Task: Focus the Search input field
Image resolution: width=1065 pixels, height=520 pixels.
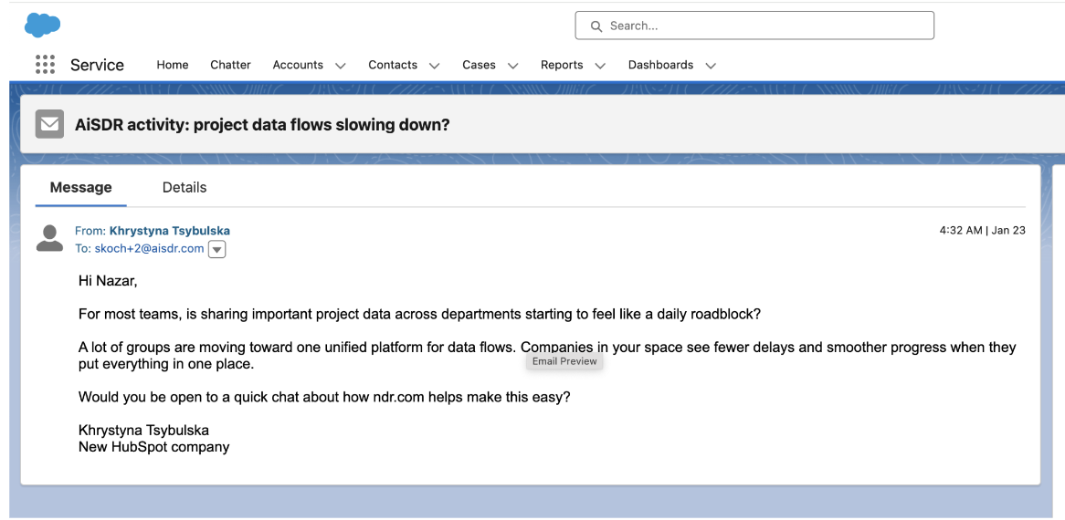Action: 754,26
